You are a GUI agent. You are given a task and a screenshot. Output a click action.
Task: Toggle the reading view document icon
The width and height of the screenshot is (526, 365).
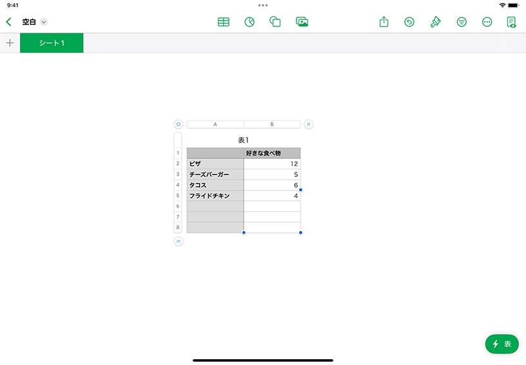(512, 22)
